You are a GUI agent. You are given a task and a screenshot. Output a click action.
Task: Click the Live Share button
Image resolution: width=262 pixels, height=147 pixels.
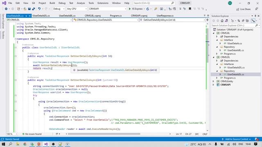(x=243, y=9)
